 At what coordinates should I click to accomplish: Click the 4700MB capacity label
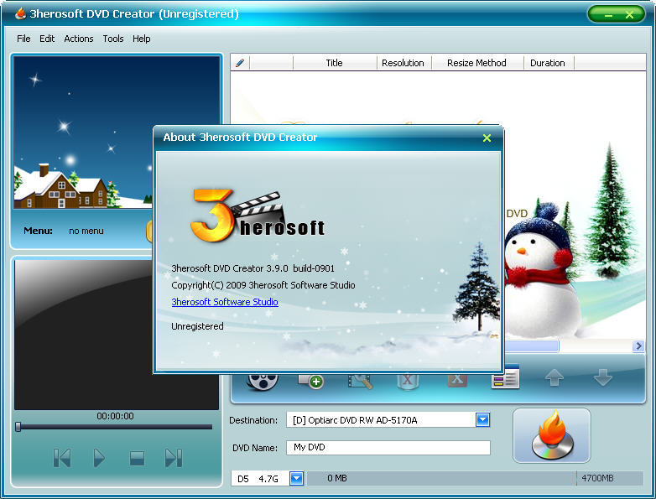pyautogui.click(x=597, y=478)
